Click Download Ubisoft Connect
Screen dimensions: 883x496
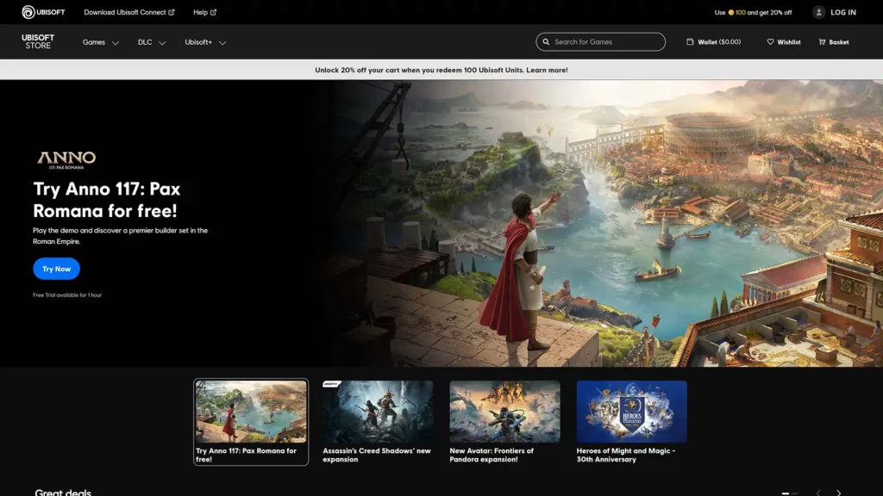point(129,12)
